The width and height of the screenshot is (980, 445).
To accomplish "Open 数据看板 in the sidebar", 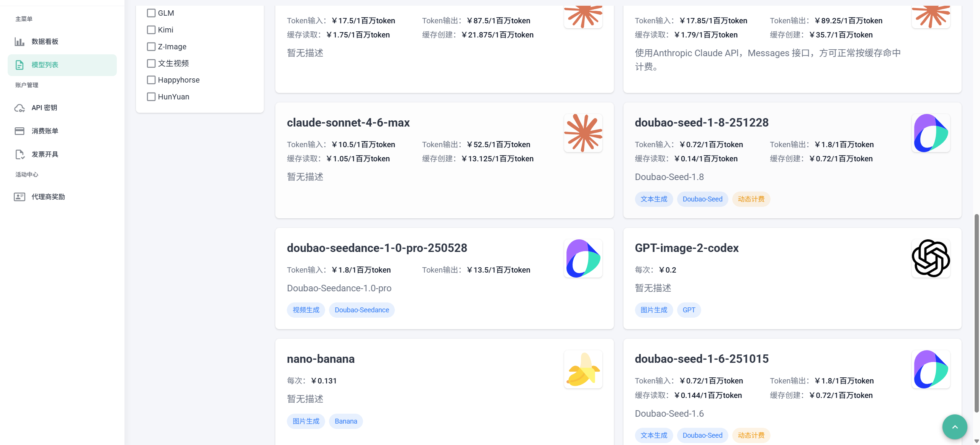I will point(62,41).
